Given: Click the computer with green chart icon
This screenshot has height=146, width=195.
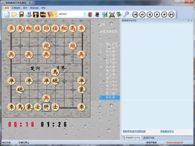Looking at the screenshot, I should point(105,14).
